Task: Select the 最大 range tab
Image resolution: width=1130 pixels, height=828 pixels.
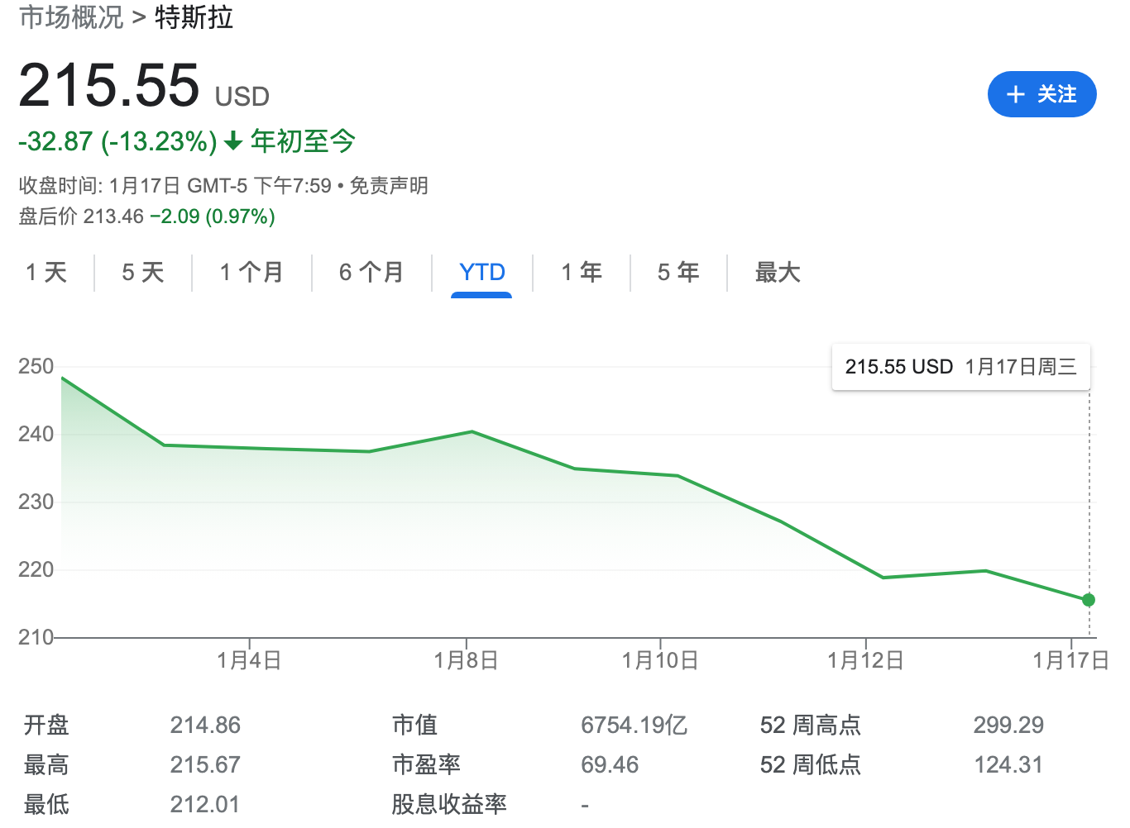Action: point(778,272)
